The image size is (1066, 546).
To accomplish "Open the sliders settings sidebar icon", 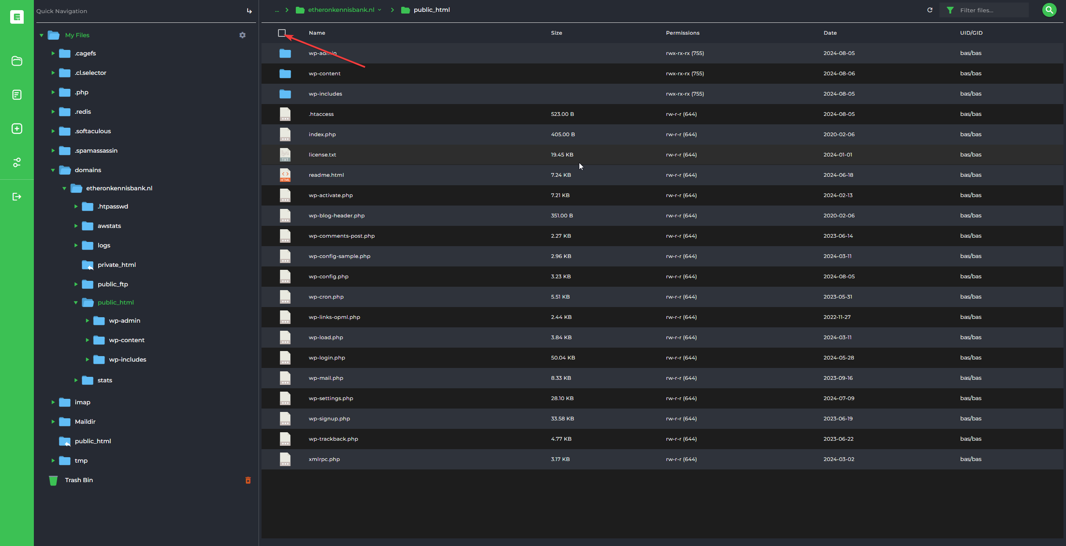I will pyautogui.click(x=17, y=162).
